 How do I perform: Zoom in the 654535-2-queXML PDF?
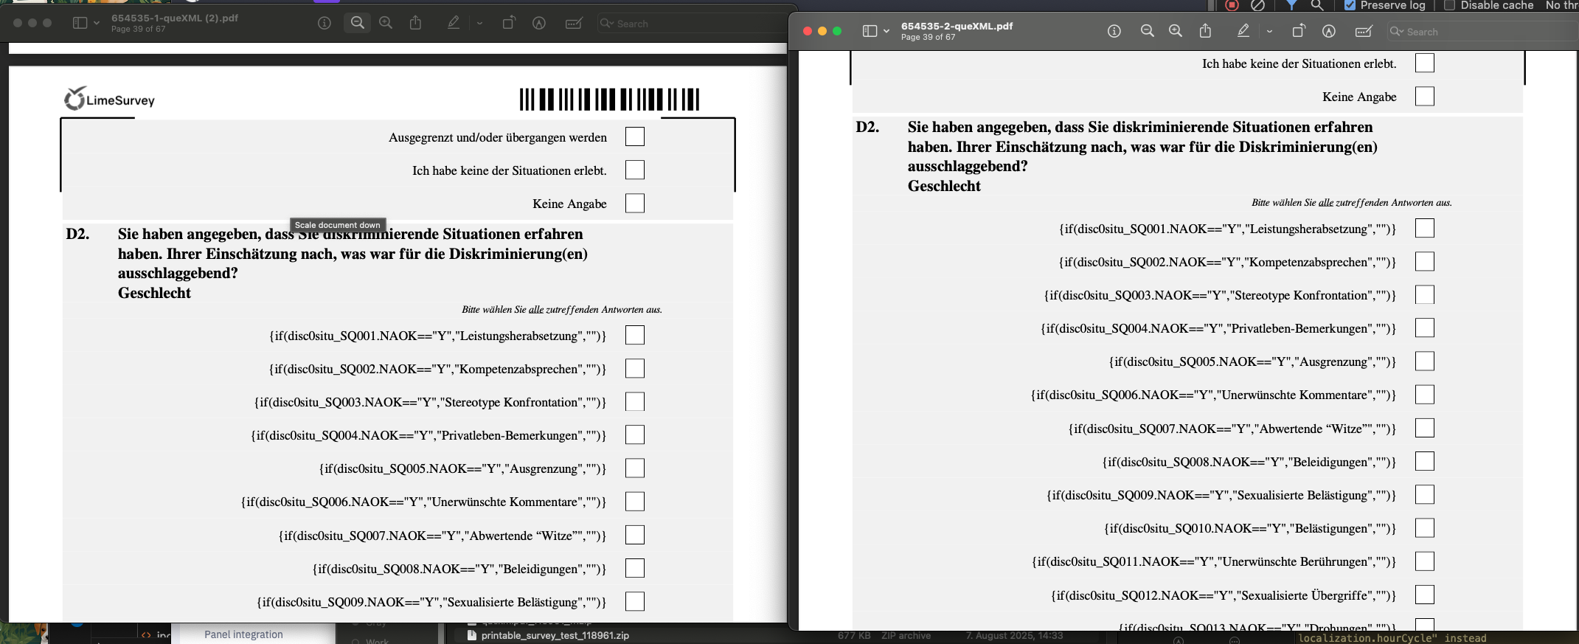1176,31
